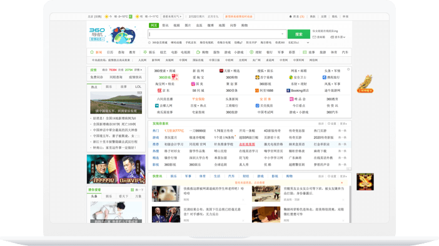The image size is (439, 246).
Task: Open the 疫情动态 button under the logo
Action: pos(97,39)
